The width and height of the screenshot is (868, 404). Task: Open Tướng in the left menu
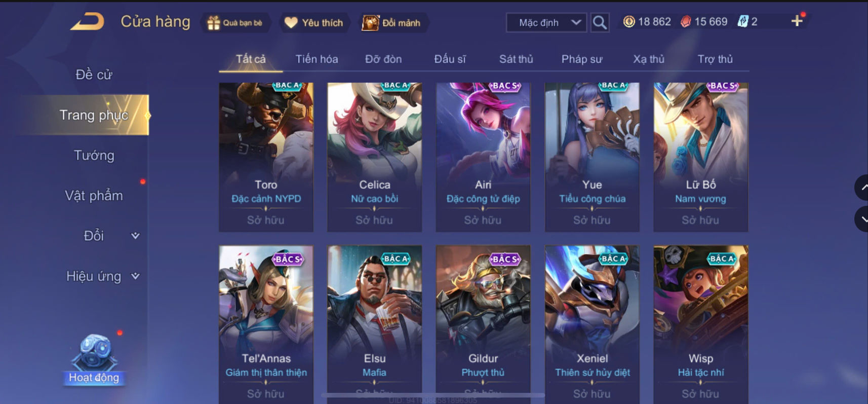tap(94, 155)
